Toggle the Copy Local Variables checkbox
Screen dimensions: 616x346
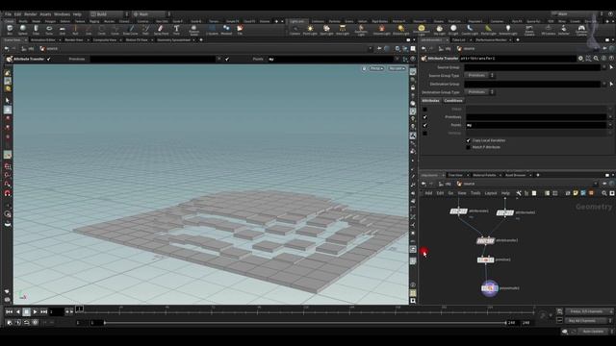point(469,140)
